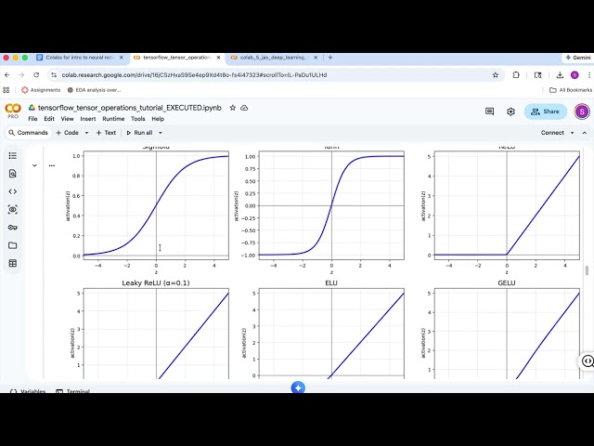This screenshot has height=446, width=594.
Task: Open the Run all dropdown arrow
Action: (161, 133)
